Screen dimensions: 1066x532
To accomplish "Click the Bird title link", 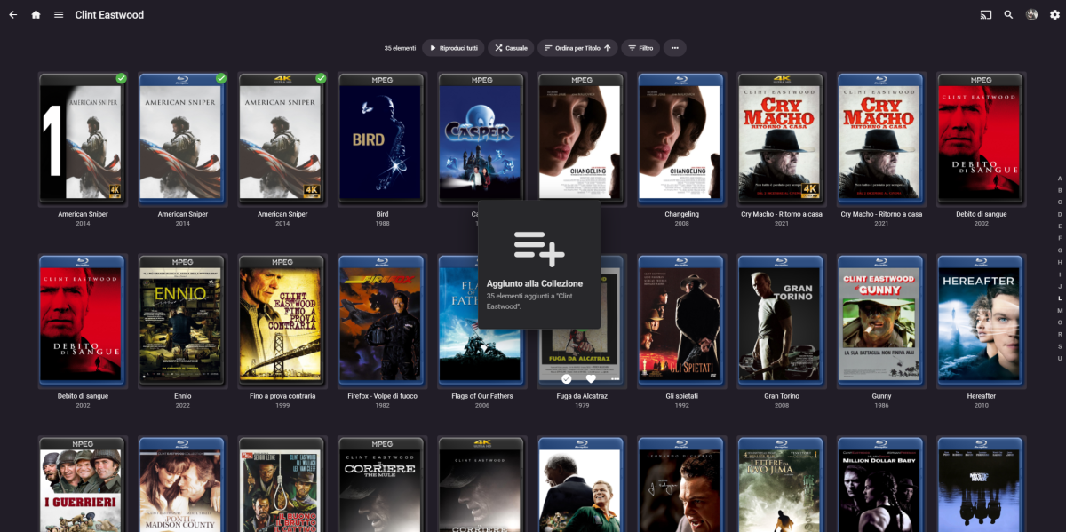I will 382,214.
